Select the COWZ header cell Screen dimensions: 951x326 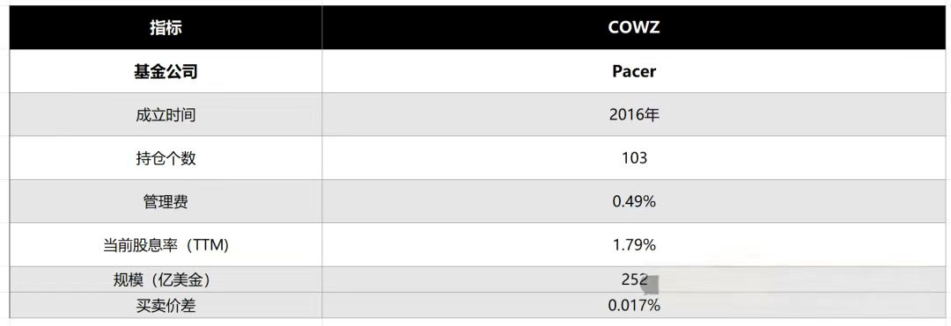(x=634, y=28)
